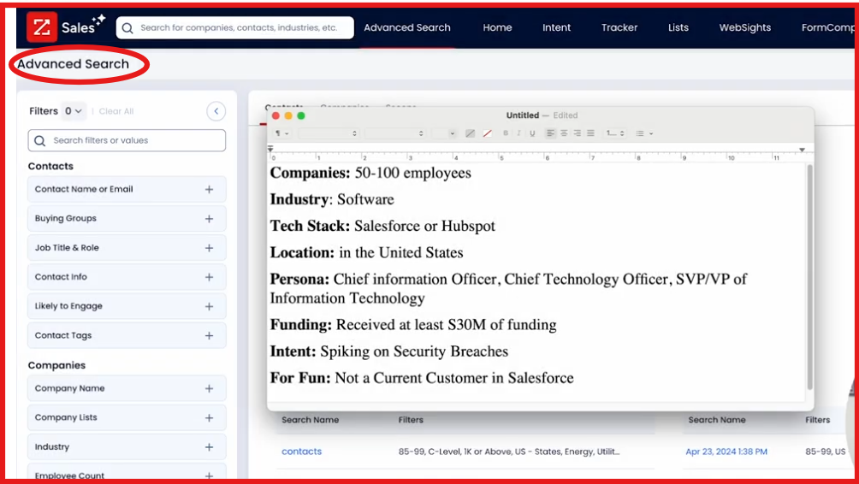Click the magnifier icon in the filters search box
This screenshot has width=859, height=484.
click(x=39, y=141)
